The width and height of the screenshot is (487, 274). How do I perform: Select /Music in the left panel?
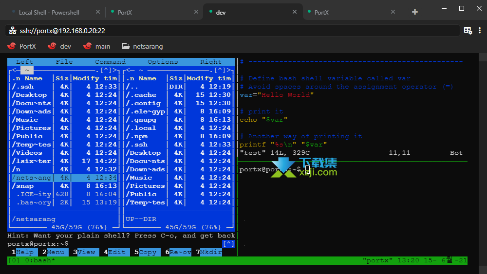click(64, 120)
